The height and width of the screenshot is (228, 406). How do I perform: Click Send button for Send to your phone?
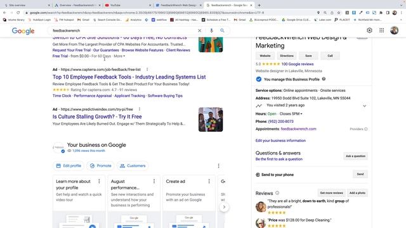360,174
